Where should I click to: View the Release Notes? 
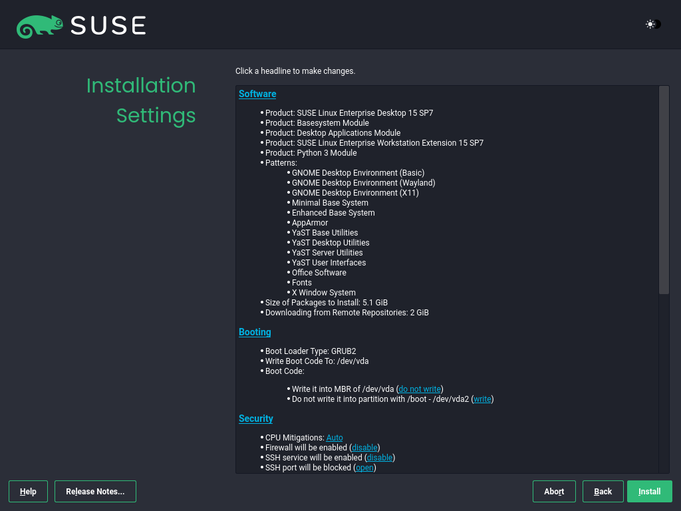pyautogui.click(x=95, y=491)
